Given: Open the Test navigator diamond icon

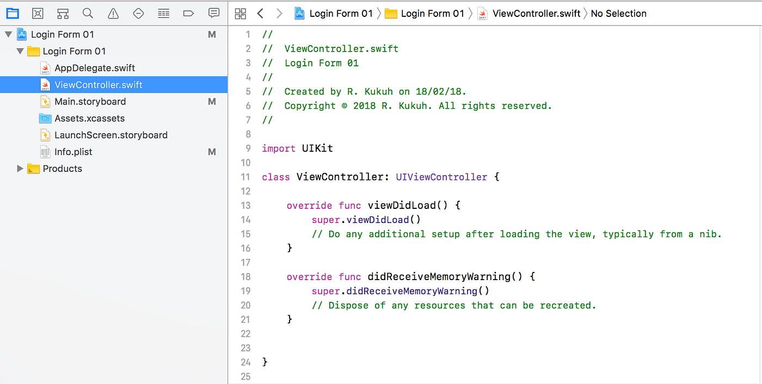Looking at the screenshot, I should [x=138, y=13].
